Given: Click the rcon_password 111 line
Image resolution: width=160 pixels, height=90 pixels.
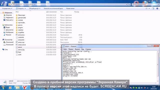Looking at the screenshot, I should tap(71, 54).
